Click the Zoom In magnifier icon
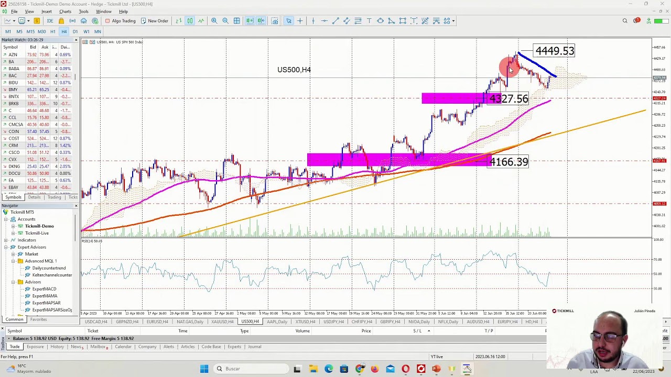671x377 pixels. 214,21
